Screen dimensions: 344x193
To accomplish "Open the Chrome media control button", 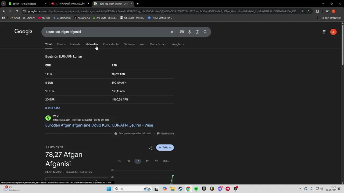I will 327,11.
